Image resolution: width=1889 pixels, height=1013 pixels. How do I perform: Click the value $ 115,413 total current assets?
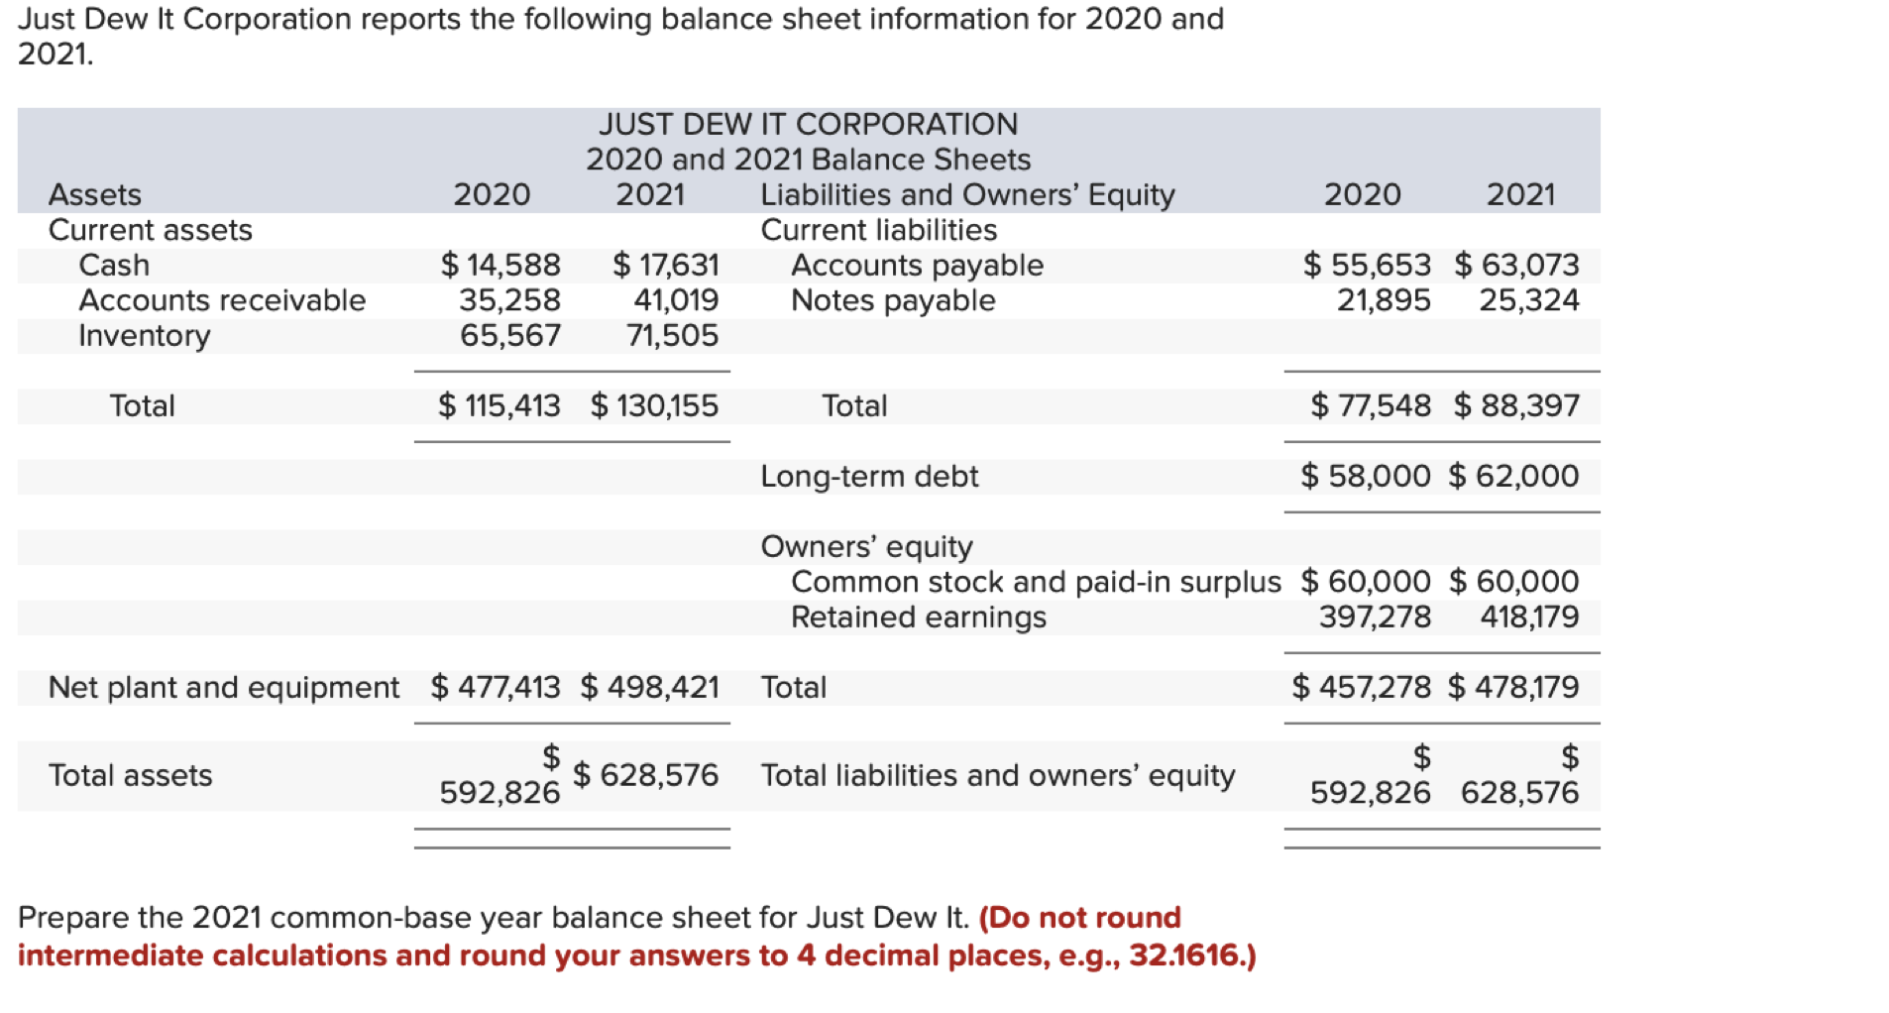click(x=499, y=405)
